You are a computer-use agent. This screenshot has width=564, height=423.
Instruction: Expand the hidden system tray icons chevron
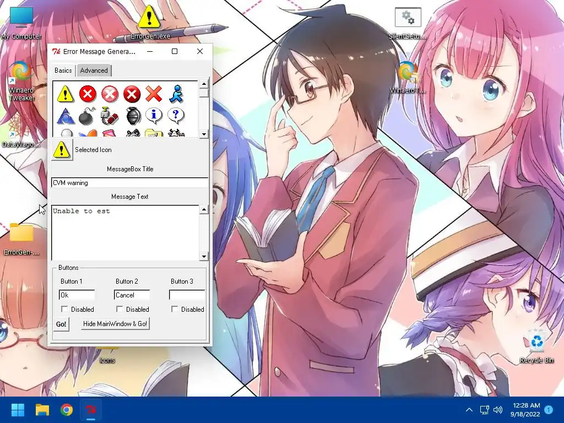click(469, 410)
